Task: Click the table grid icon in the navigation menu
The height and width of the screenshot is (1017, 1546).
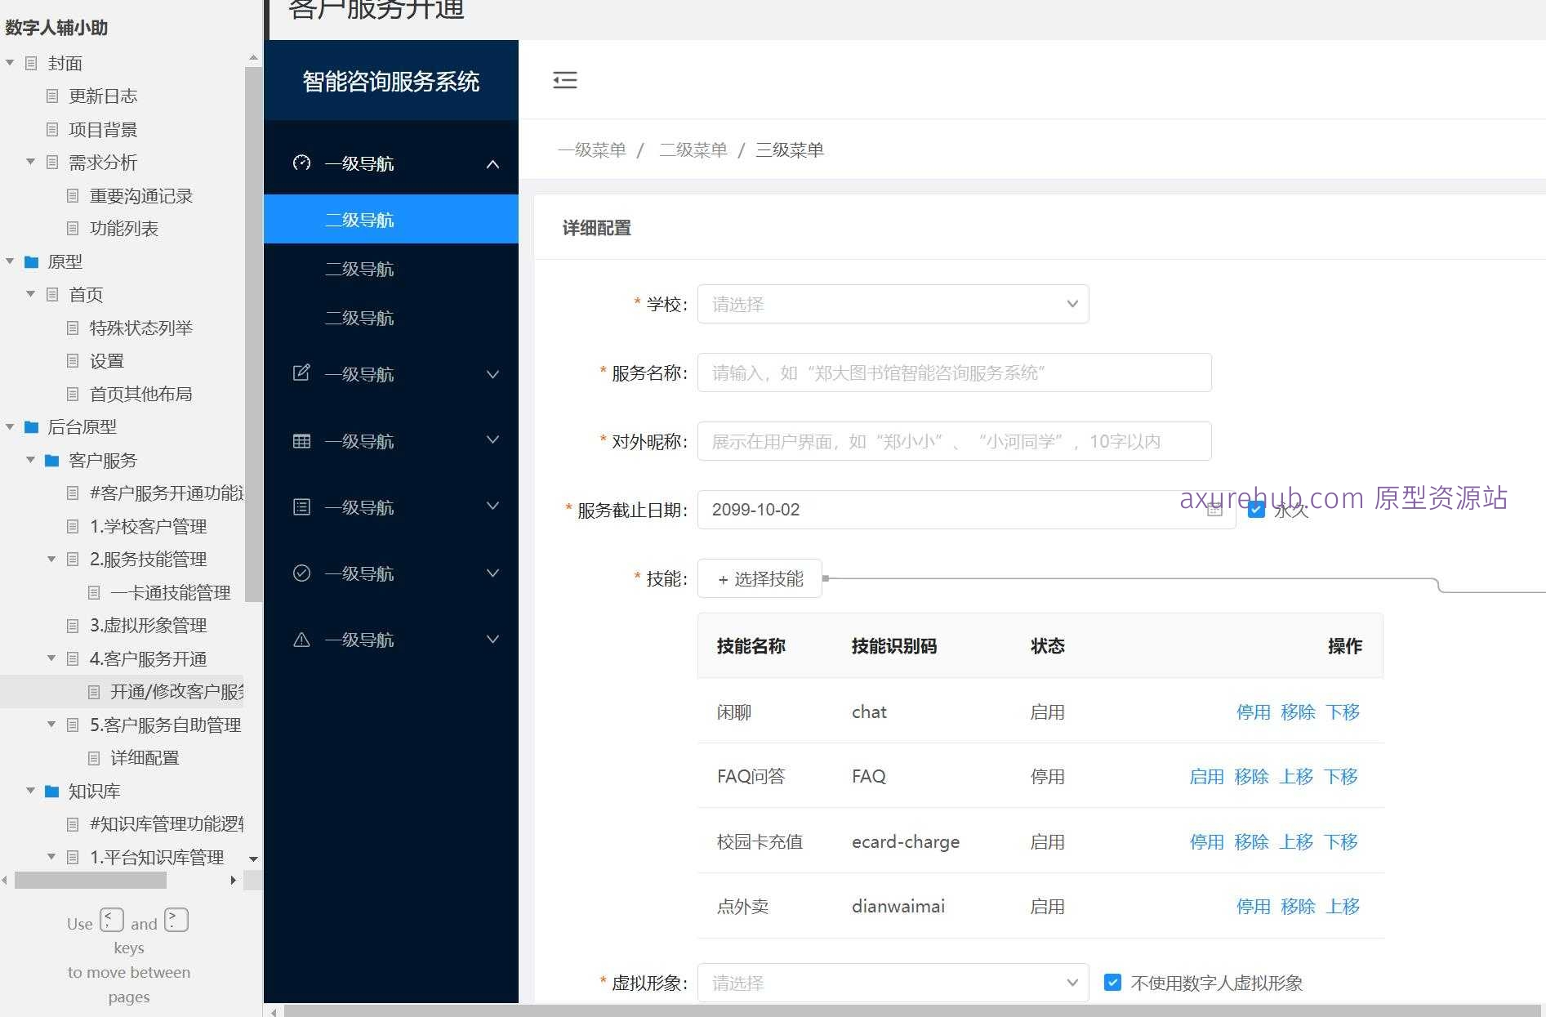Action: [301, 440]
